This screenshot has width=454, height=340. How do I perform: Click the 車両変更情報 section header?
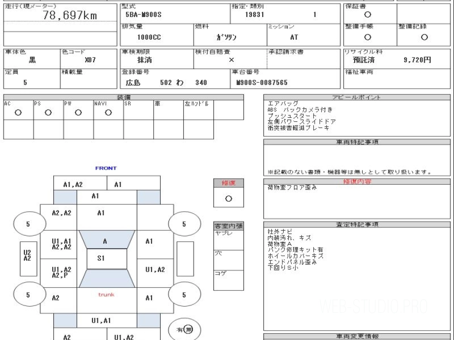pyautogui.click(x=357, y=336)
